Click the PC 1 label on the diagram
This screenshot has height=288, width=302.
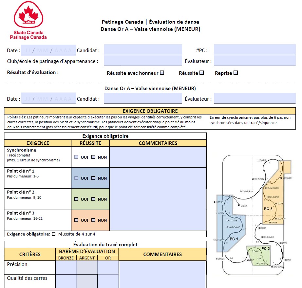234,239
